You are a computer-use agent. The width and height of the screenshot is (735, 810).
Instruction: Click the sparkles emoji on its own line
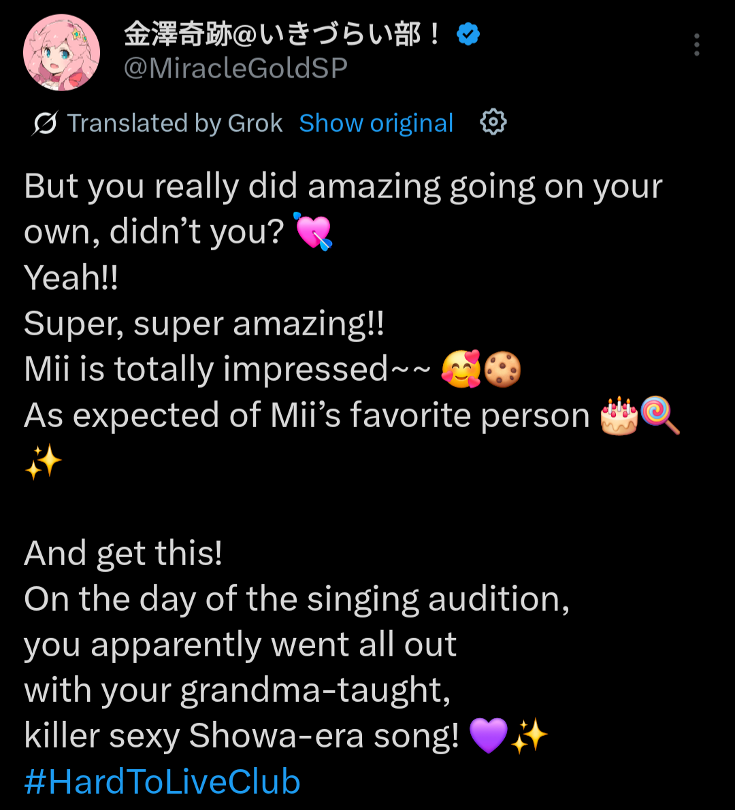pyautogui.click(x=43, y=462)
